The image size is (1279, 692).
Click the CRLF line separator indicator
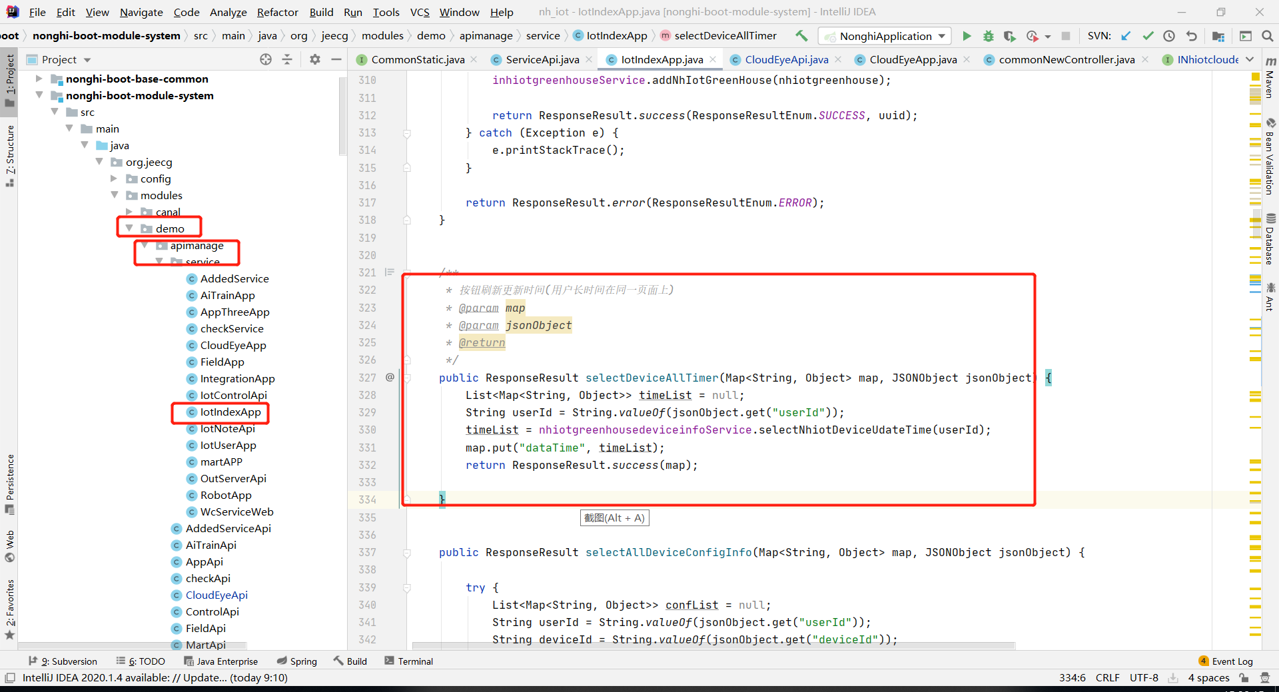coord(1107,677)
